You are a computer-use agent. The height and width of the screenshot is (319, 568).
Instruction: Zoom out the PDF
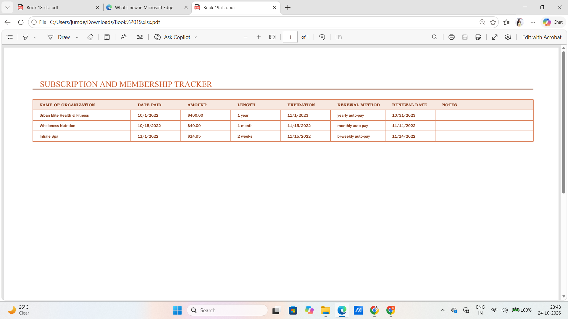[x=246, y=37]
